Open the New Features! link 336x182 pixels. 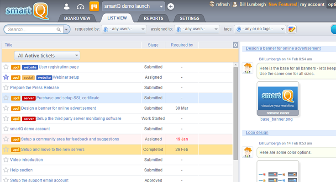(283, 4)
